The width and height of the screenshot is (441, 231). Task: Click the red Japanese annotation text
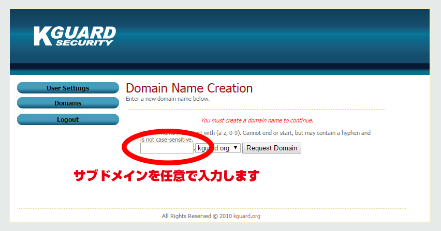click(166, 176)
